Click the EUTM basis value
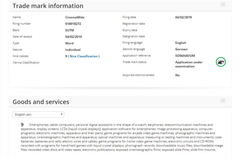The width and height of the screenshot is (239, 158). (69, 30)
